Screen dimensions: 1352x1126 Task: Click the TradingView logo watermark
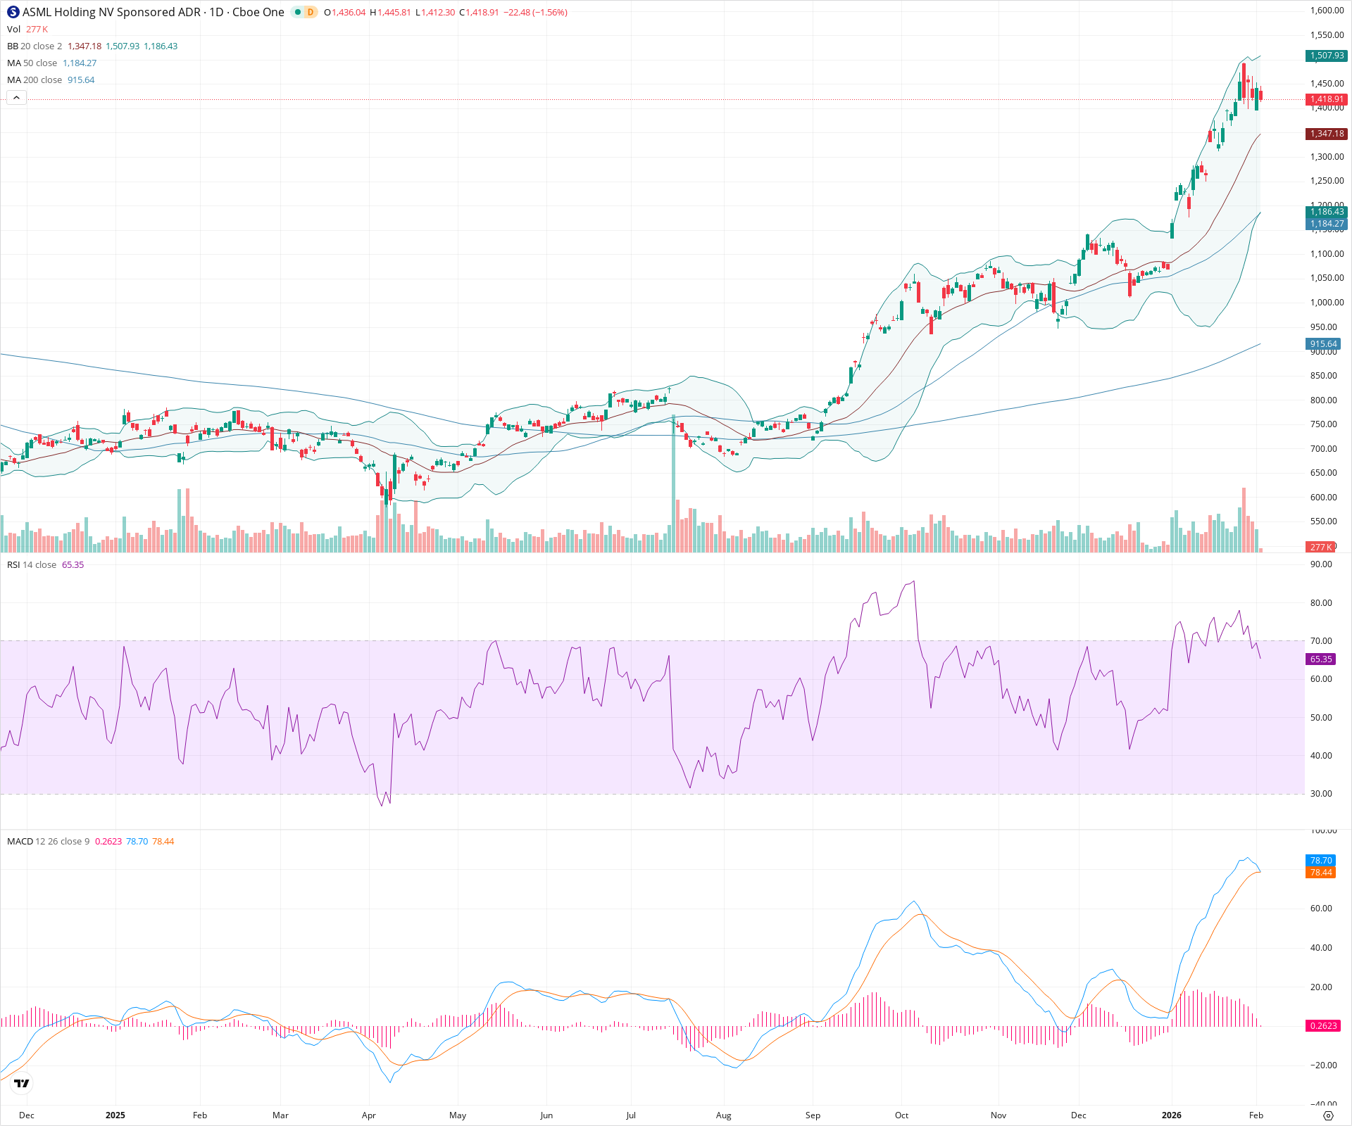21,1084
